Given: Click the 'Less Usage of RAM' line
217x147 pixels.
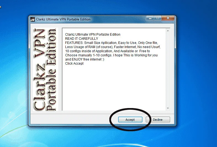Looking at the screenshot, I should (x=113, y=47).
